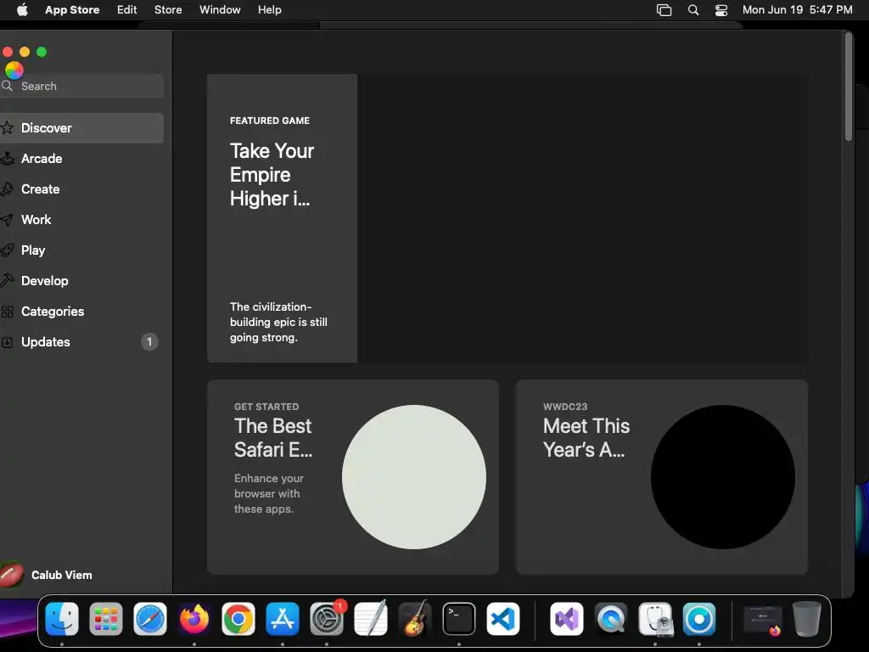Screen dimensions: 869x652
Task: Open the Play section
Action: coord(81,250)
